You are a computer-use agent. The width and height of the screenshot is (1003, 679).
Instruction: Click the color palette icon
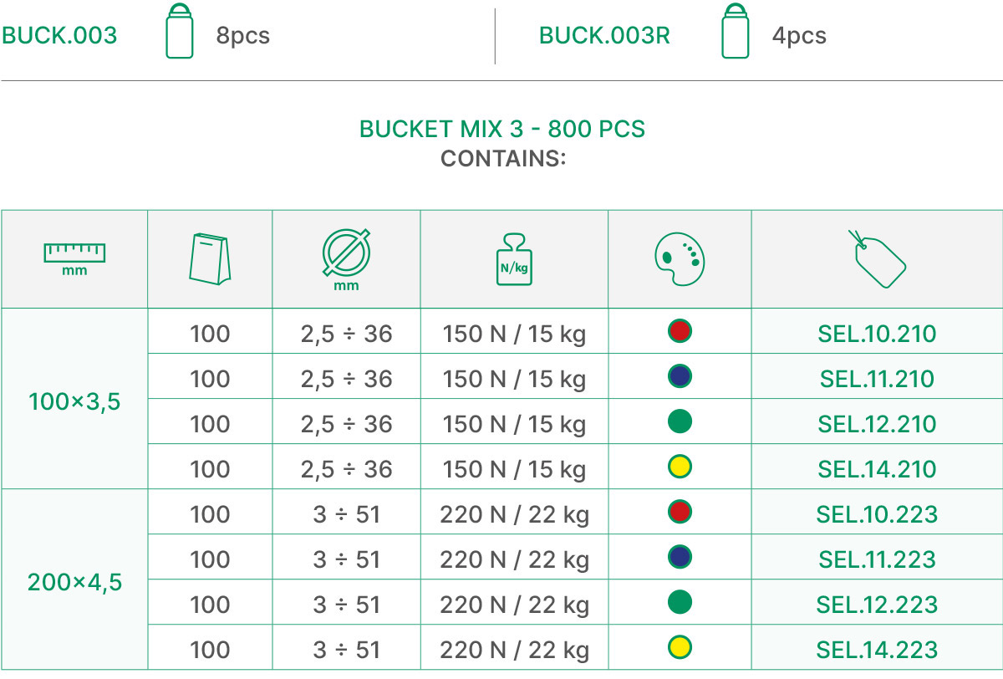click(x=680, y=258)
